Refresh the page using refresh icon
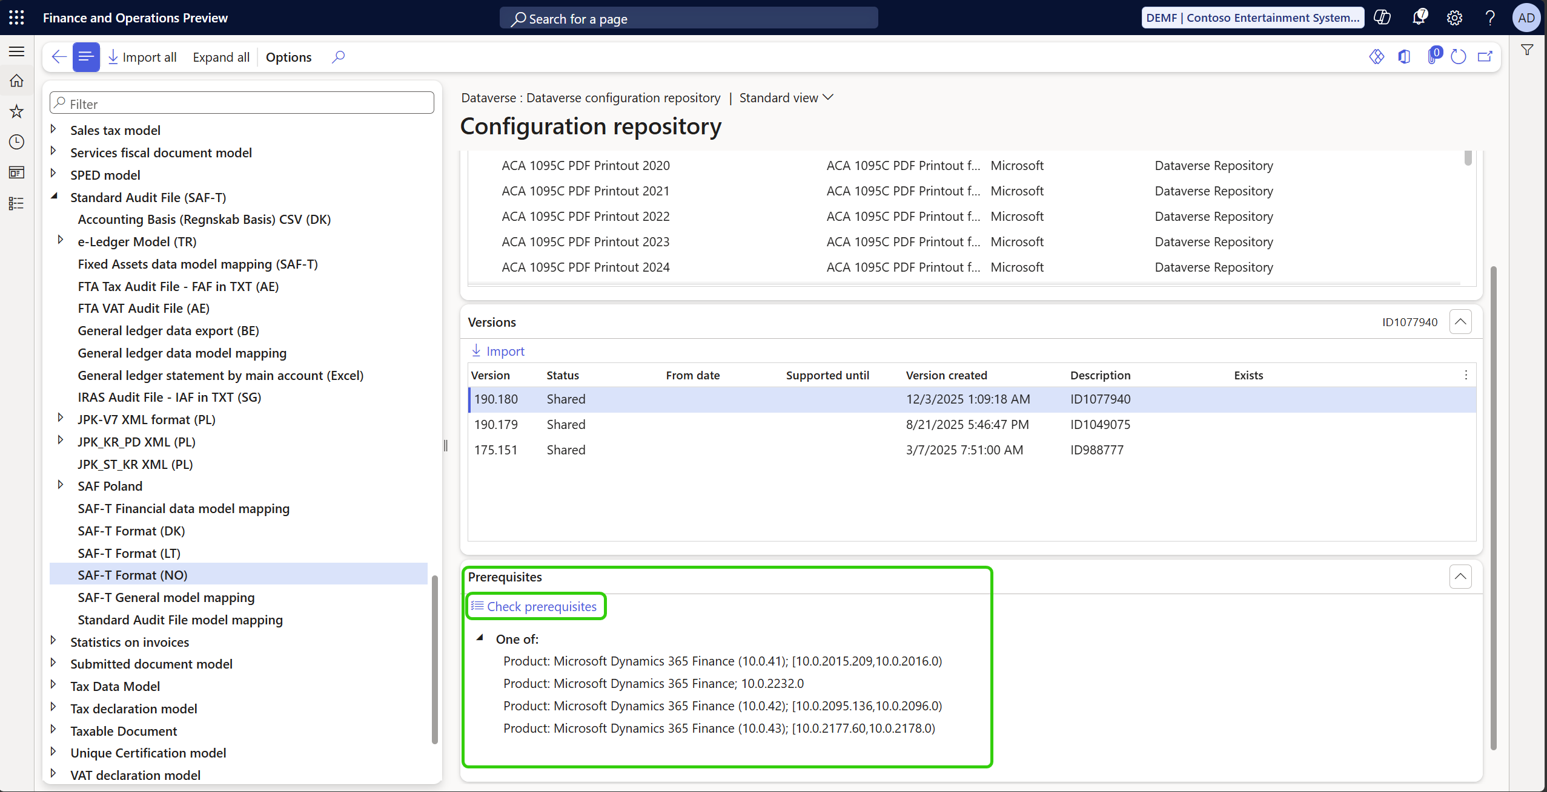 (x=1459, y=57)
